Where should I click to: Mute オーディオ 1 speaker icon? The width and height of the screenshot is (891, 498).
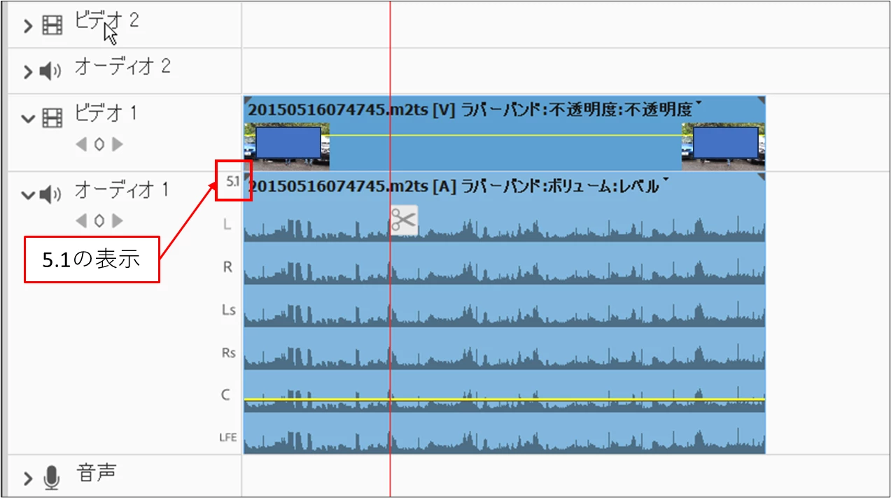click(50, 194)
